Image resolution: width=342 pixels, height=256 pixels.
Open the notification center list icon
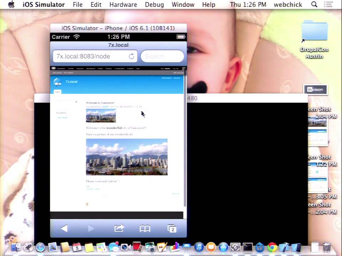tap(328, 4)
